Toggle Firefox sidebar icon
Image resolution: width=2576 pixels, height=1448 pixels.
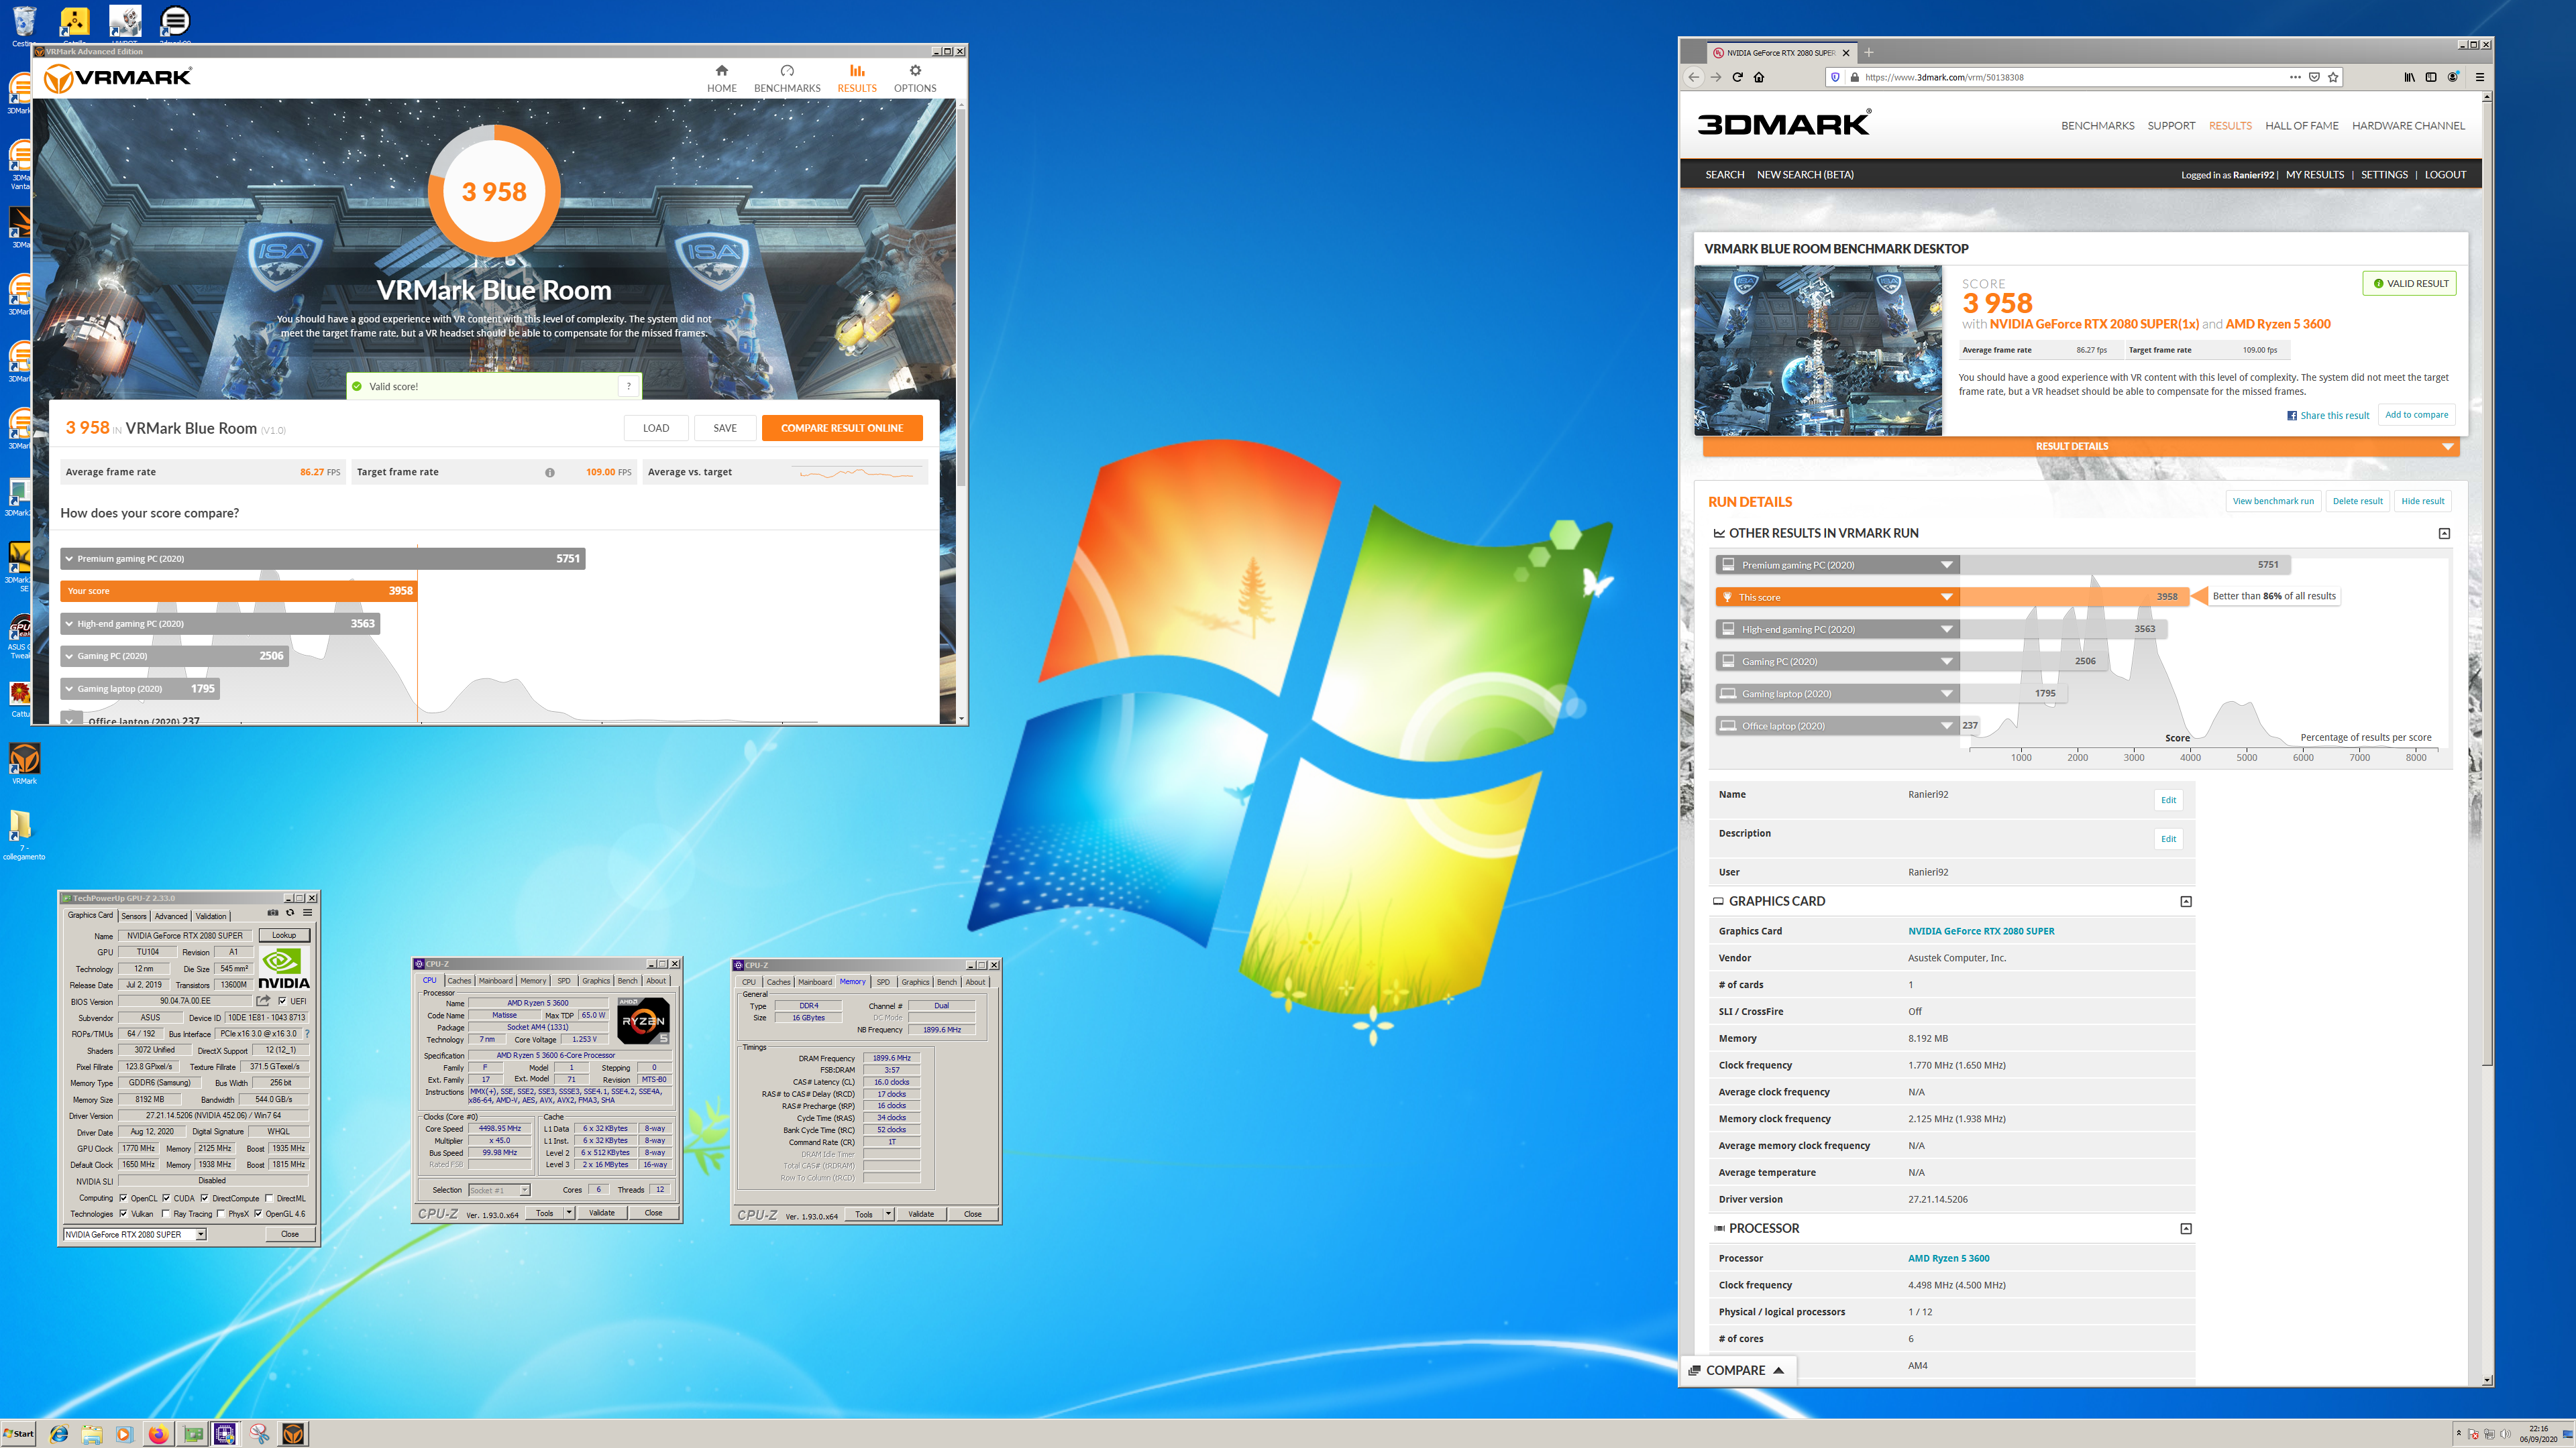tap(2431, 77)
